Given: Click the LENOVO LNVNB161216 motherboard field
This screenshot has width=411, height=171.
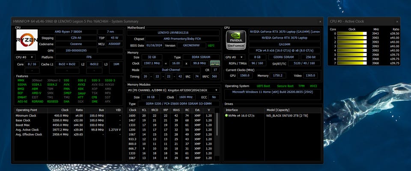Looking at the screenshot, I should pos(173,33).
